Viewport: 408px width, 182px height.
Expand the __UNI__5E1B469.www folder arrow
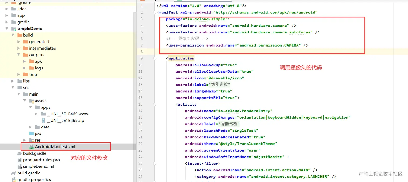tap(36, 114)
